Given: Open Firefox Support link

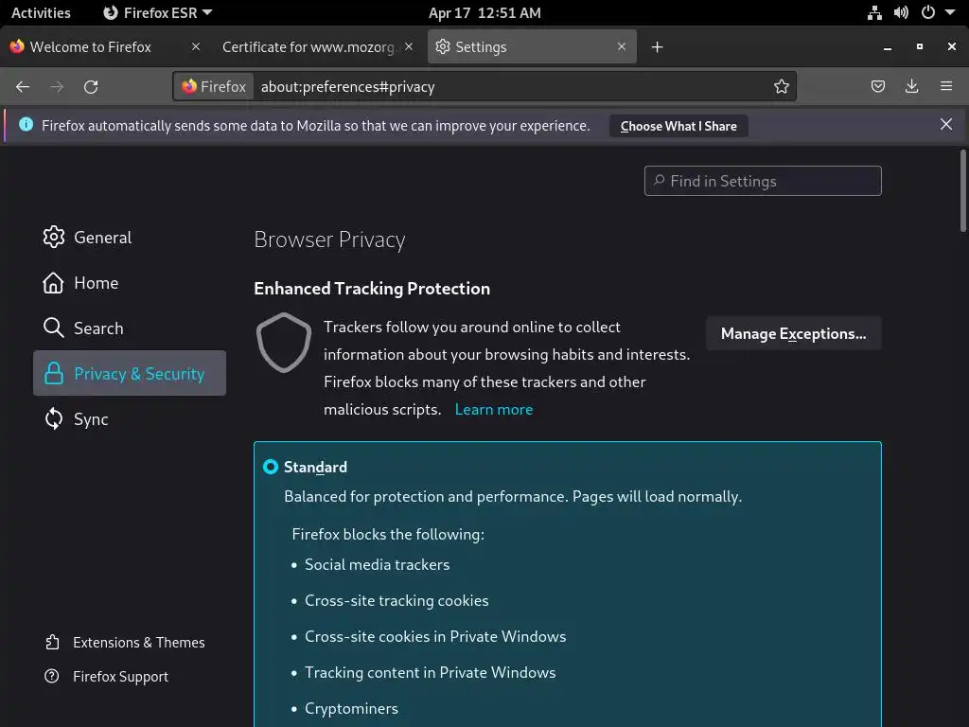Looking at the screenshot, I should pos(106,676).
